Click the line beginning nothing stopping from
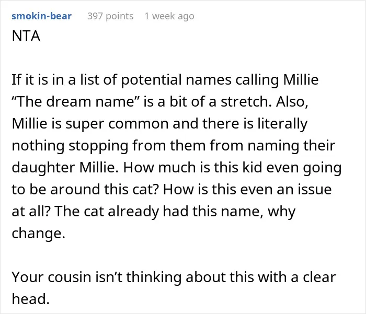Image resolution: width=366 pixels, height=314 pixels. pos(174,146)
